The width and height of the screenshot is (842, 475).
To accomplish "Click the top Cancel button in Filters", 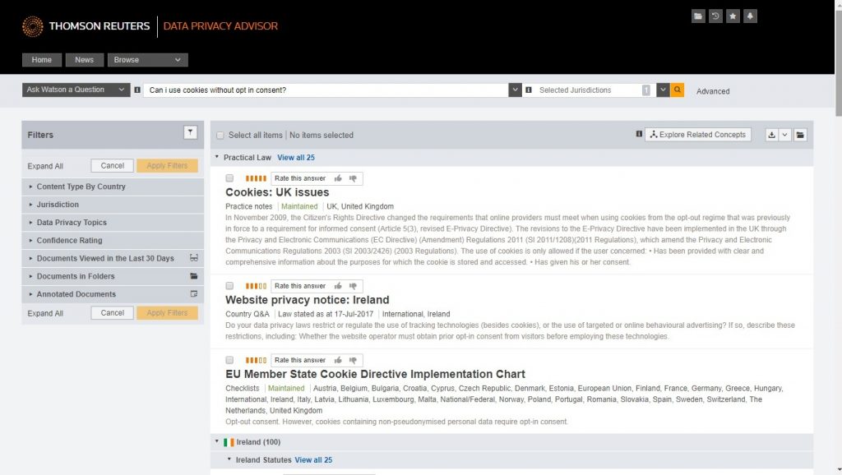I will [x=112, y=166].
